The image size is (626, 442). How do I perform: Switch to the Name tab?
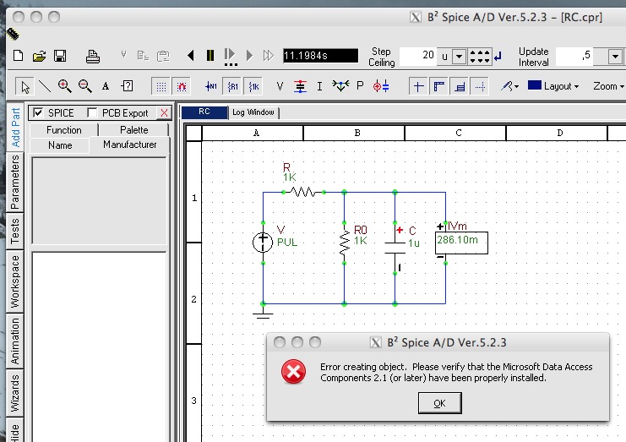point(60,145)
